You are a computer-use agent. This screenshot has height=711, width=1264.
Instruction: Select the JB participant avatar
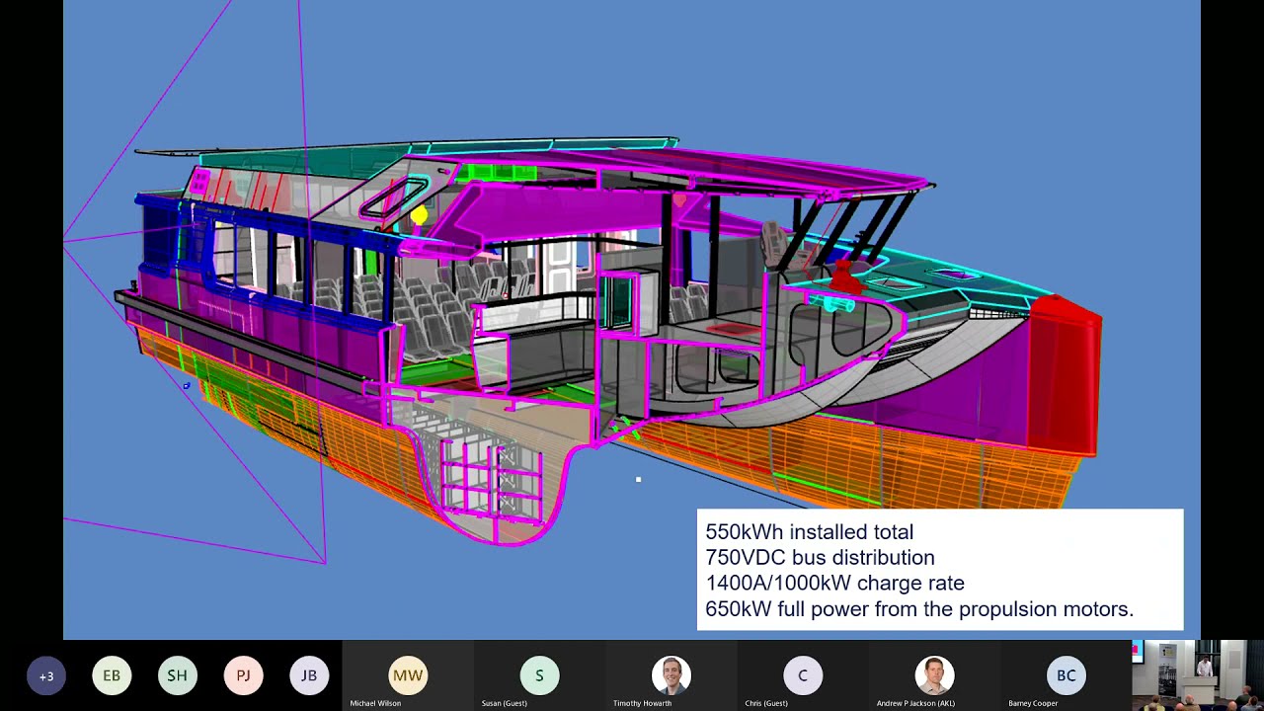pyautogui.click(x=309, y=676)
